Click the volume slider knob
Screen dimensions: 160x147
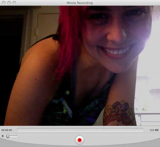click(8, 136)
